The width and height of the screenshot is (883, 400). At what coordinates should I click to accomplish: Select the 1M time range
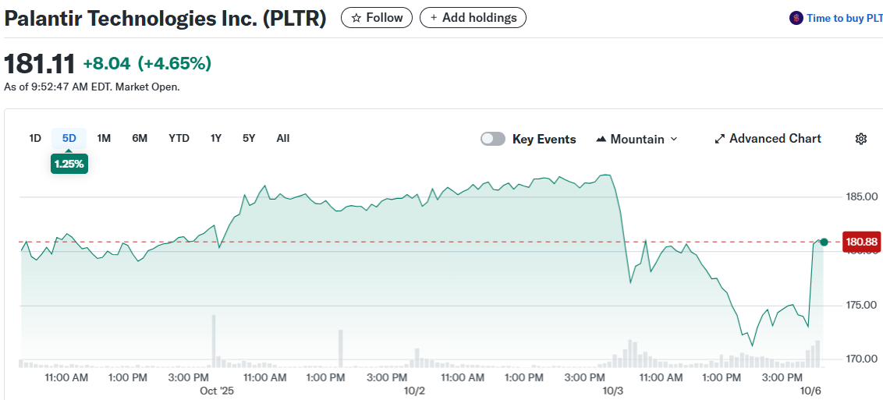point(104,138)
